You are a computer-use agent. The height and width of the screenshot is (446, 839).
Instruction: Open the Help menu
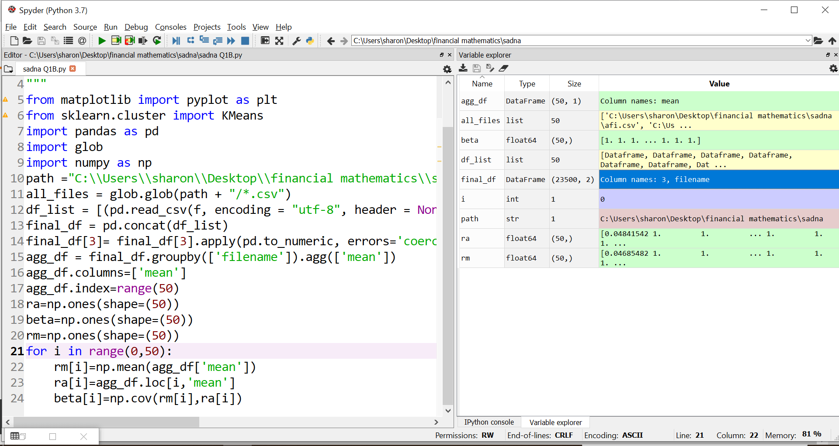284,27
